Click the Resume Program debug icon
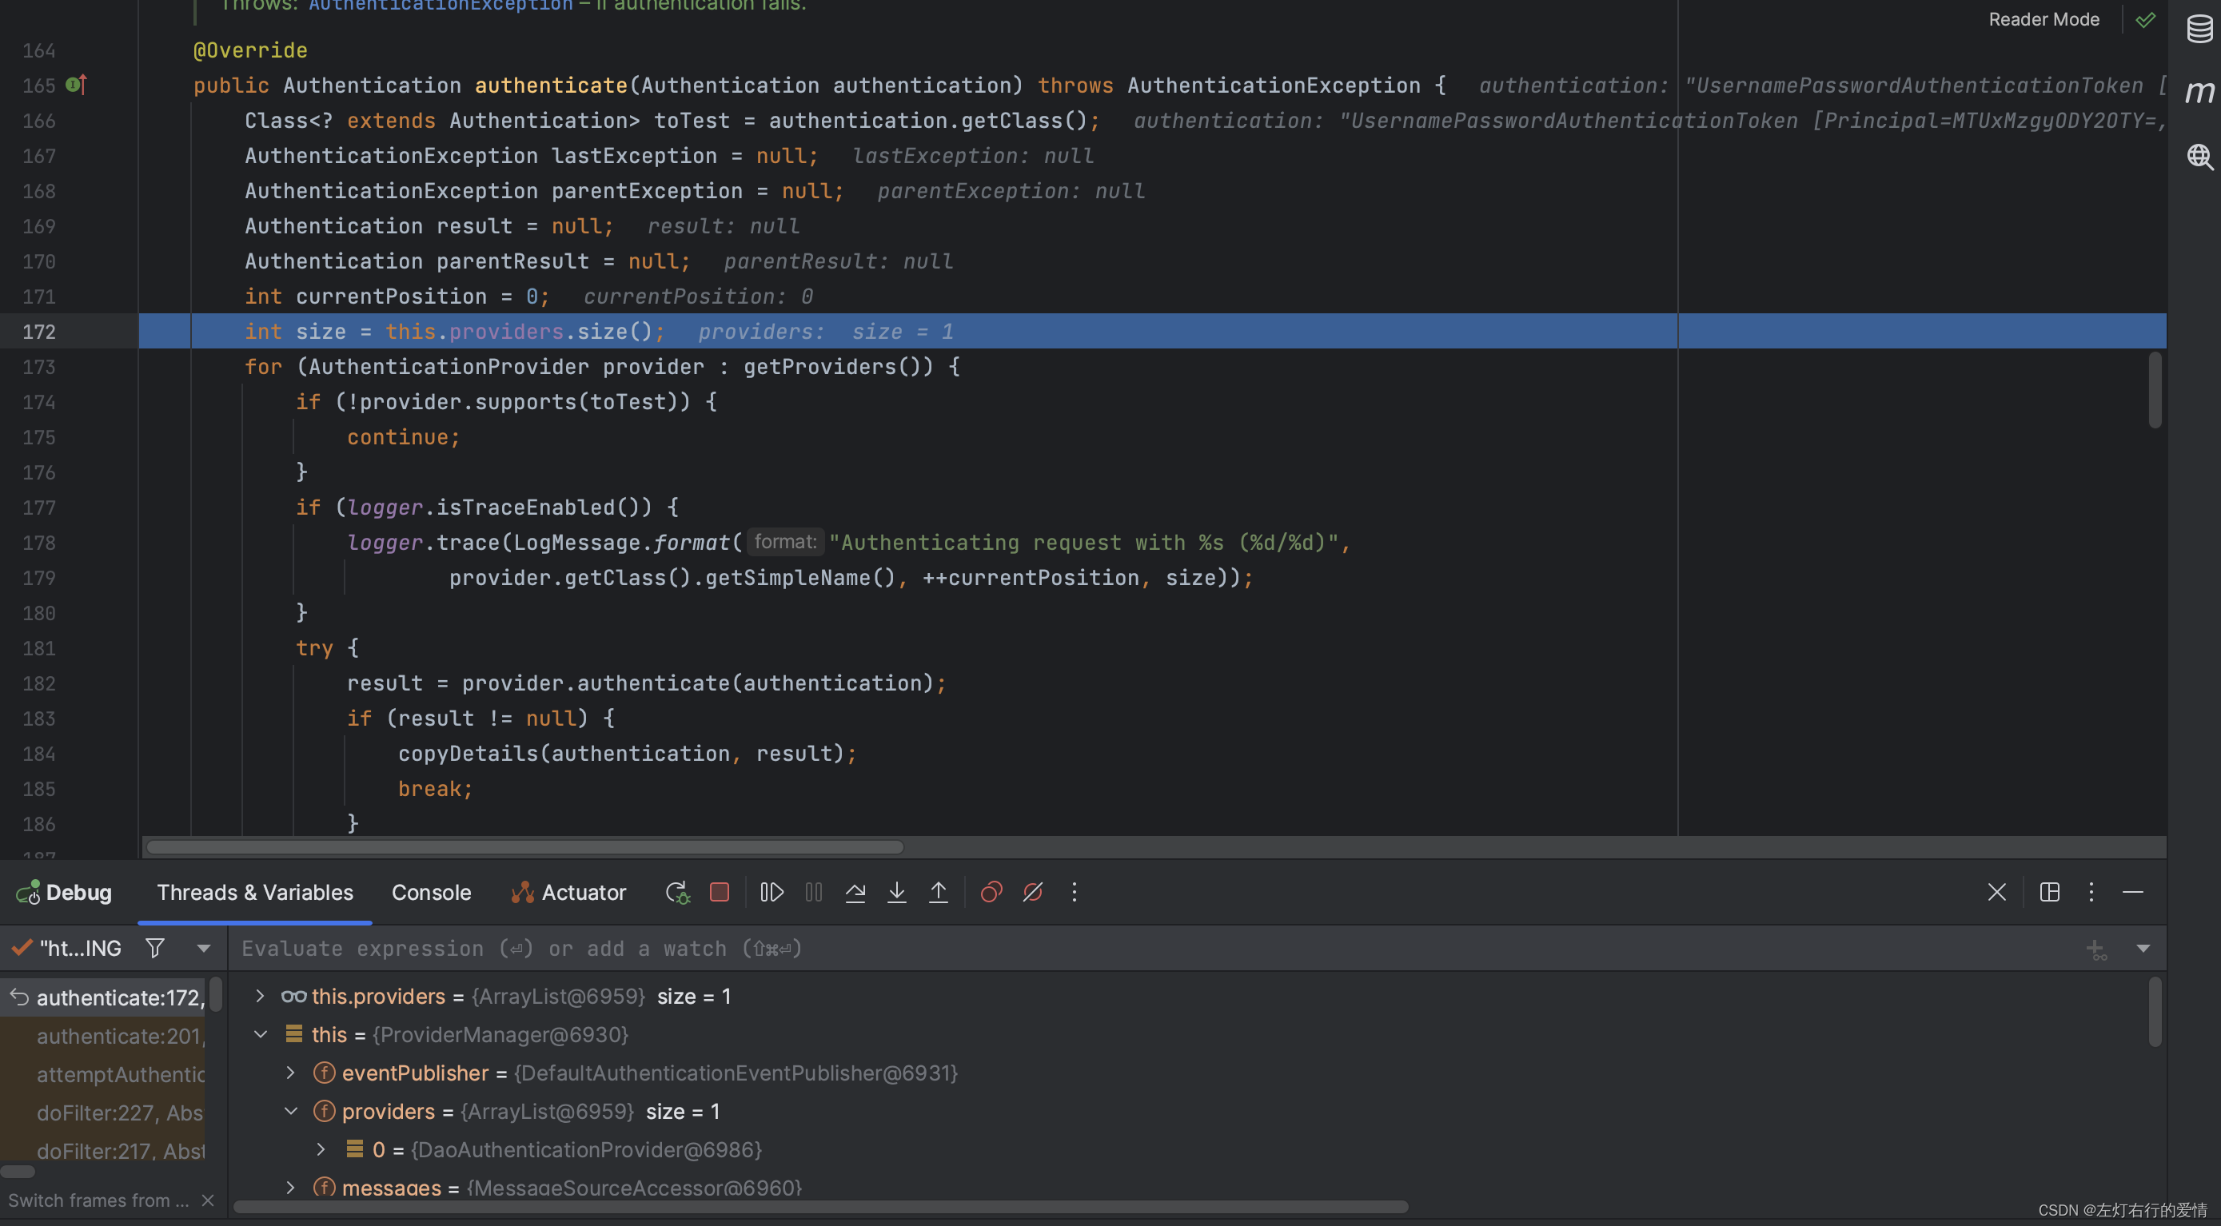The width and height of the screenshot is (2221, 1226). point(770,891)
